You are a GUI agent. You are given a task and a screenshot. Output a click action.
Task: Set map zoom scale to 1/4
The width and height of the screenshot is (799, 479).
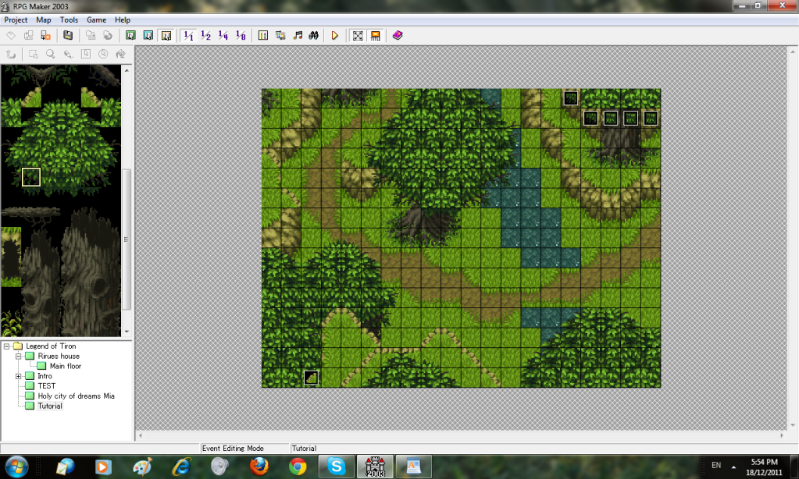223,35
